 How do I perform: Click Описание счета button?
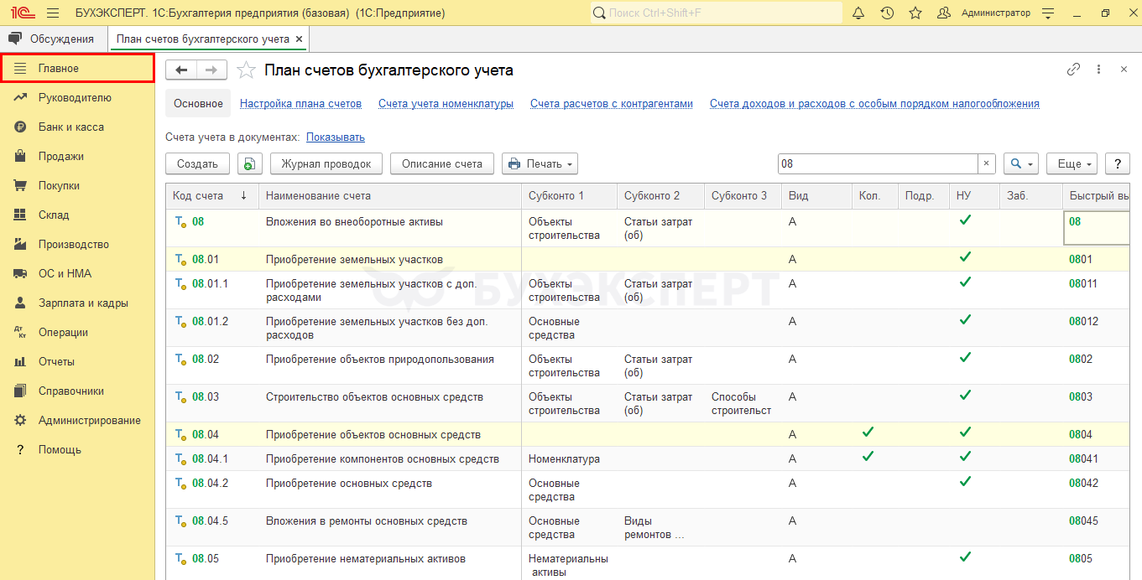pyautogui.click(x=442, y=164)
